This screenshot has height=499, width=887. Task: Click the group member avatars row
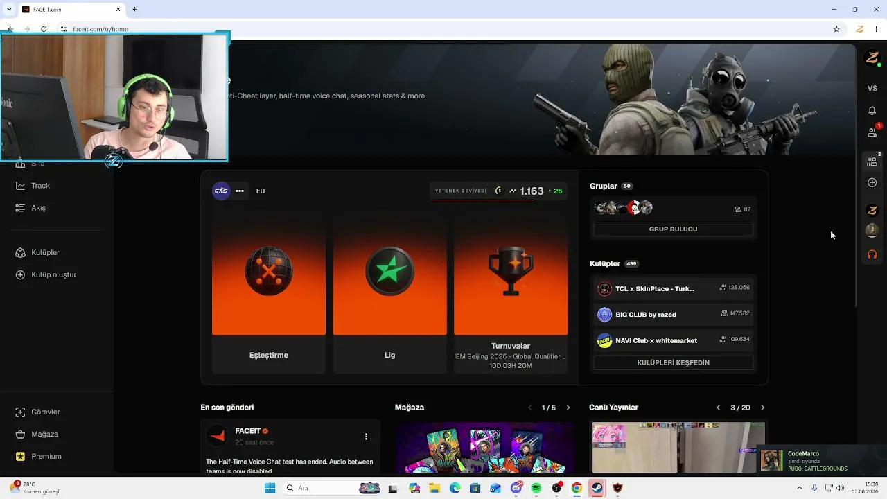(624, 208)
